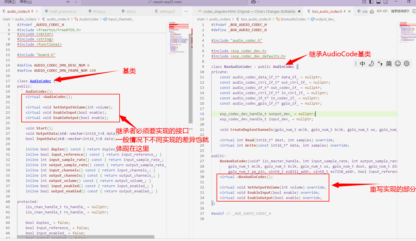Click the C++ icon on the mqtt_protocol.cc tab
Screen dimensions: 416x241
pyautogui.click(x=47, y=11)
